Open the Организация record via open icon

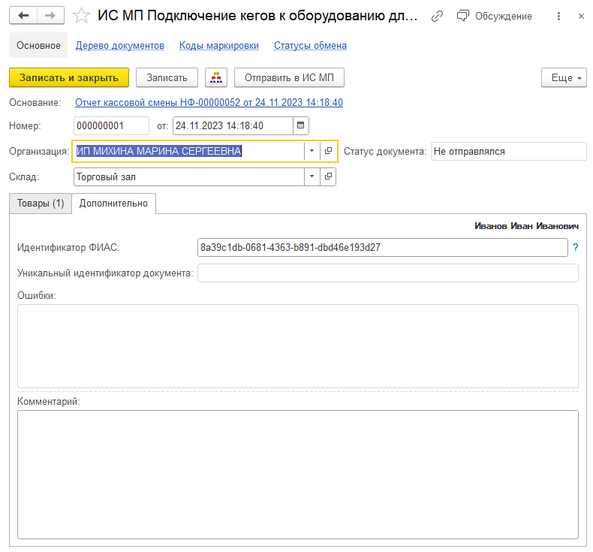coord(328,151)
